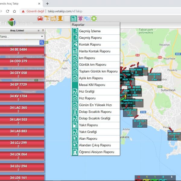Click the blue search magnifier button
The height and width of the screenshot is (181, 181).
click(42, 43)
